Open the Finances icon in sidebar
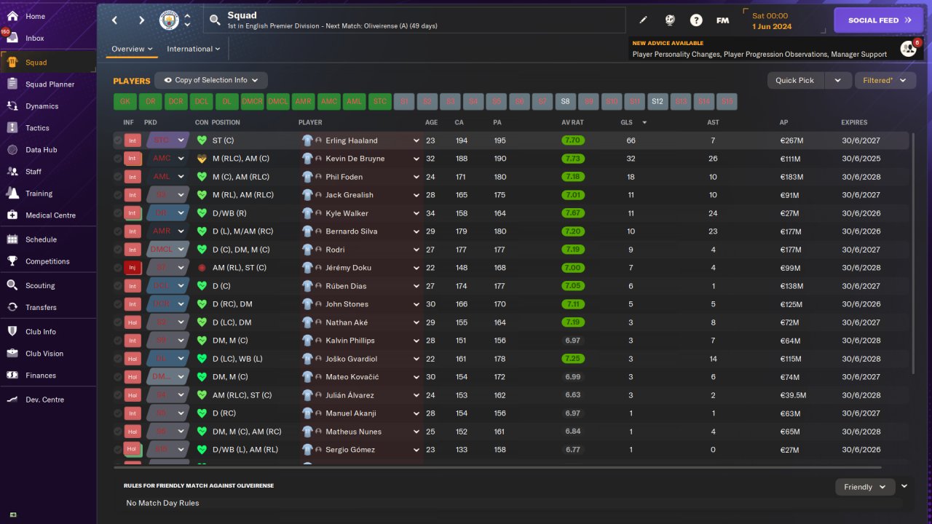Image resolution: width=932 pixels, height=524 pixels. point(12,376)
